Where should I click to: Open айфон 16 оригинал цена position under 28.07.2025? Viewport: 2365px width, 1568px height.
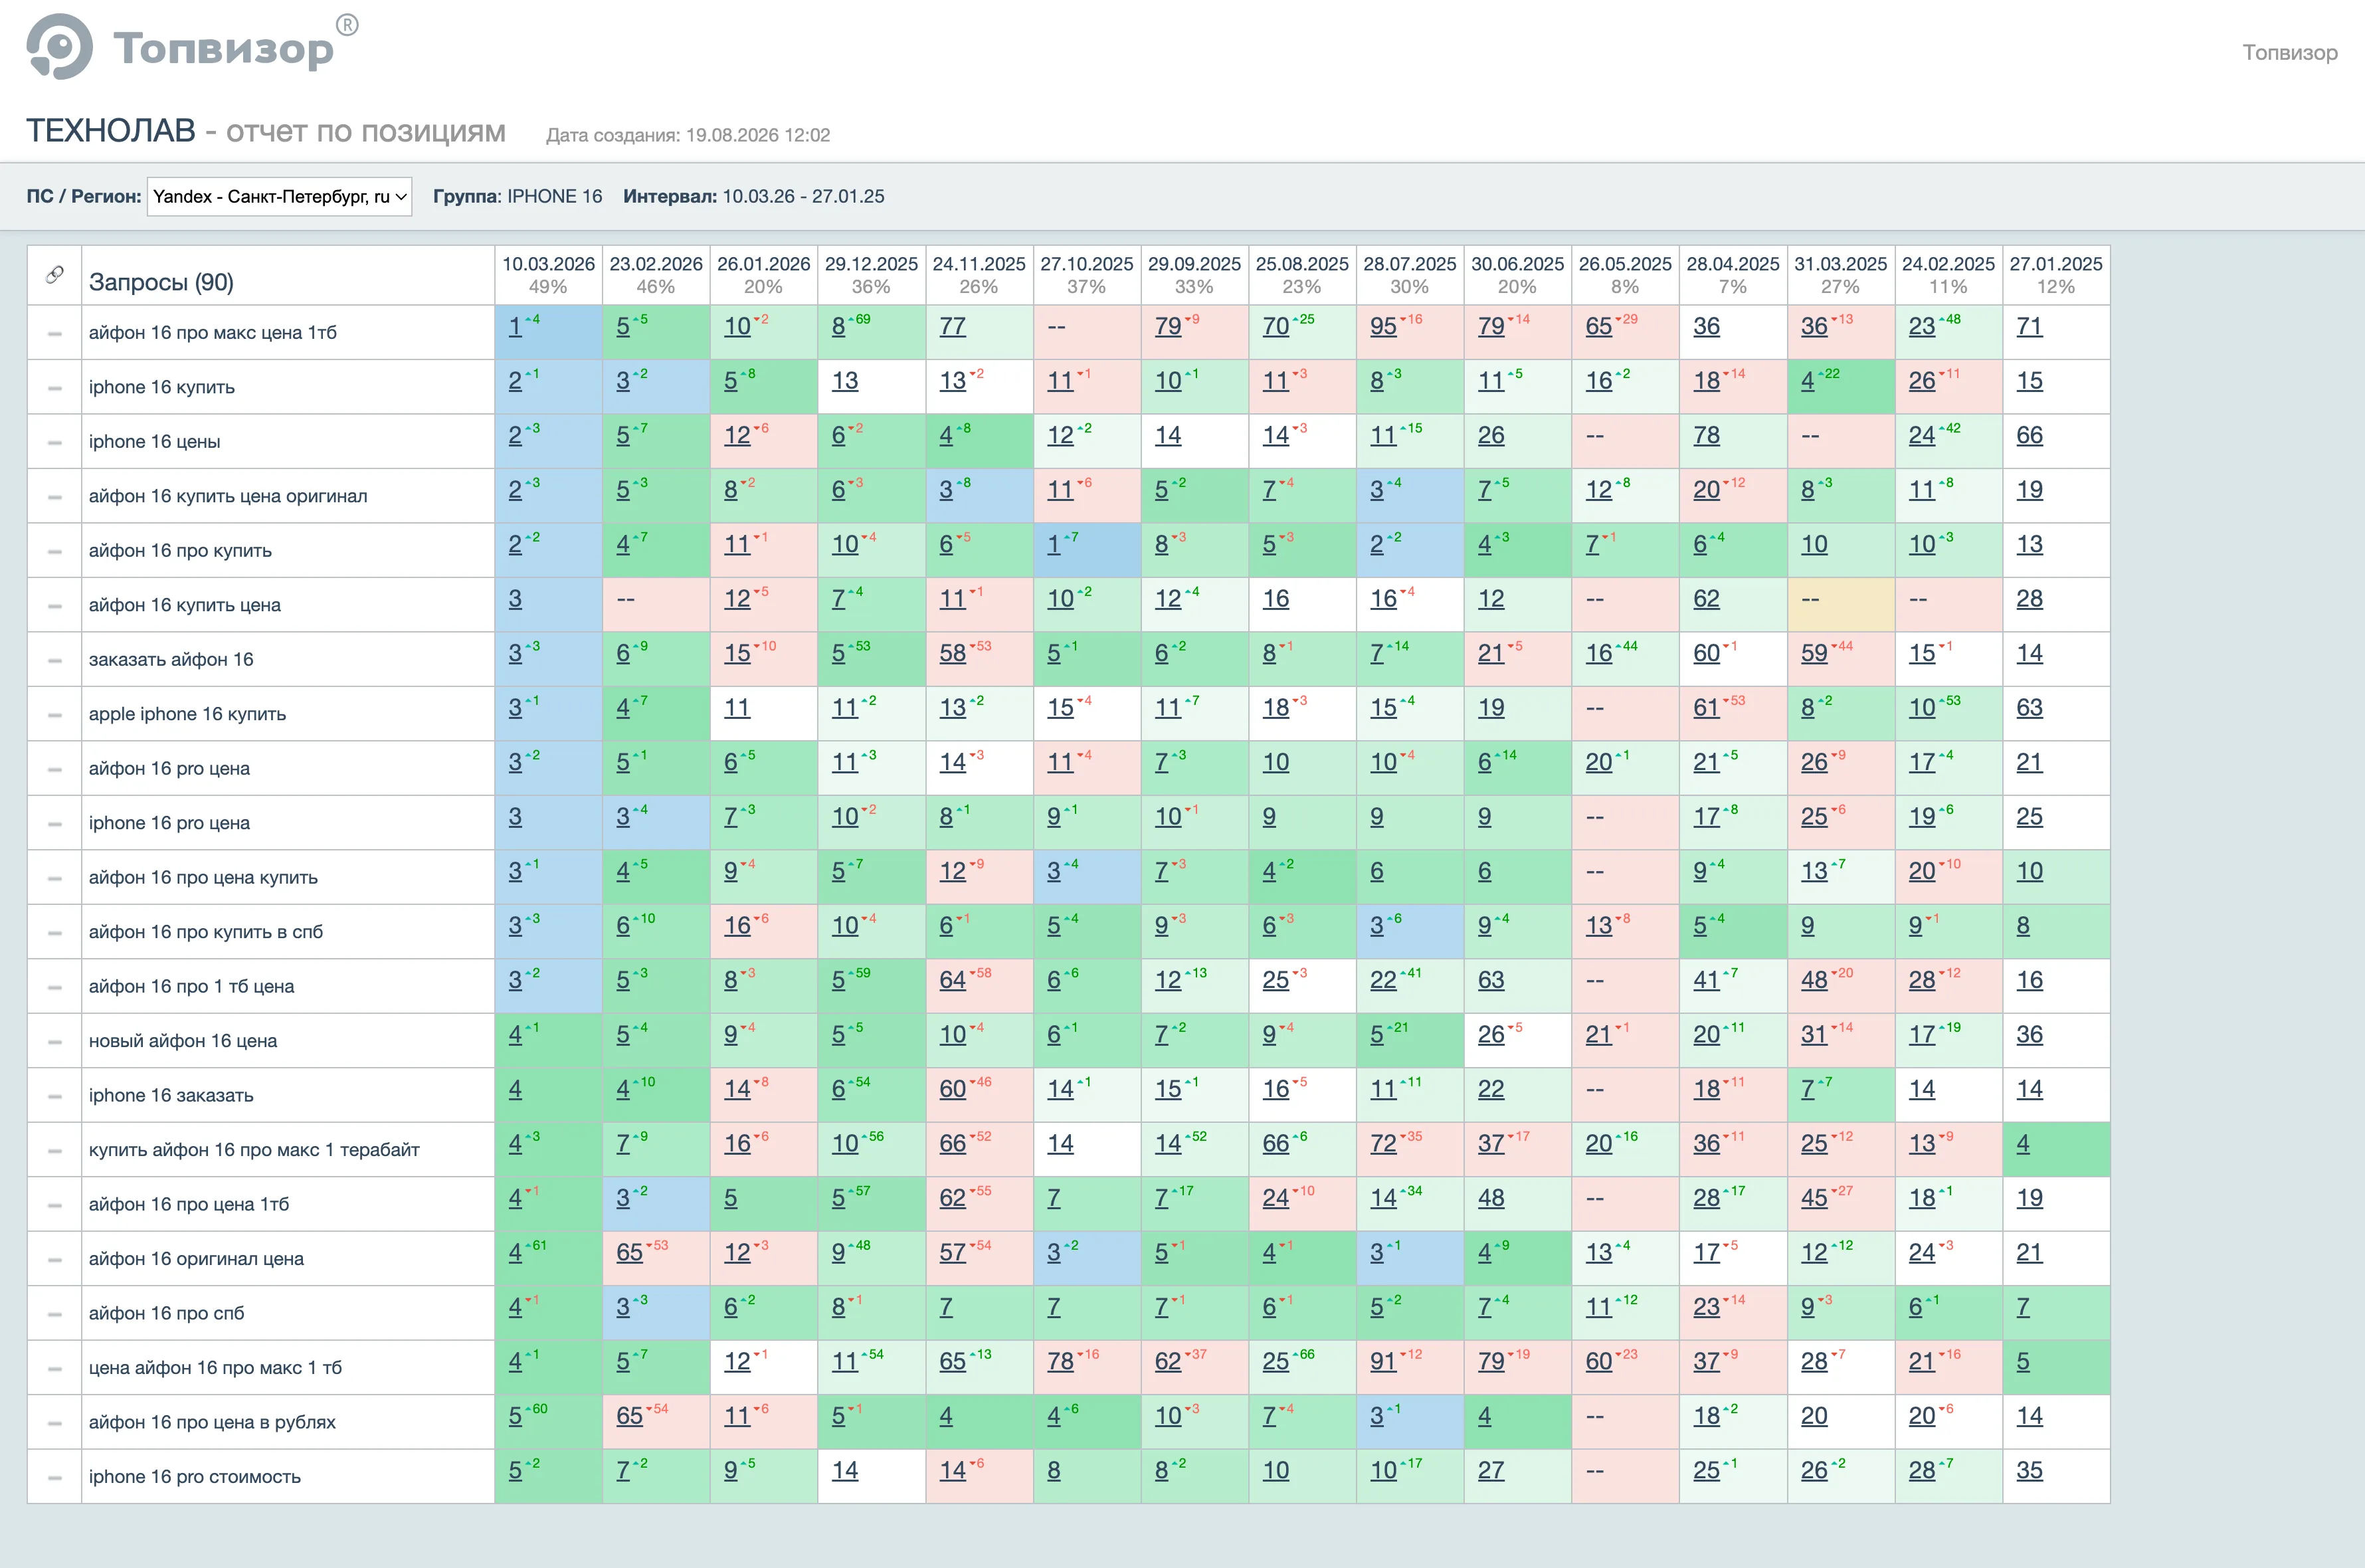[1376, 1252]
